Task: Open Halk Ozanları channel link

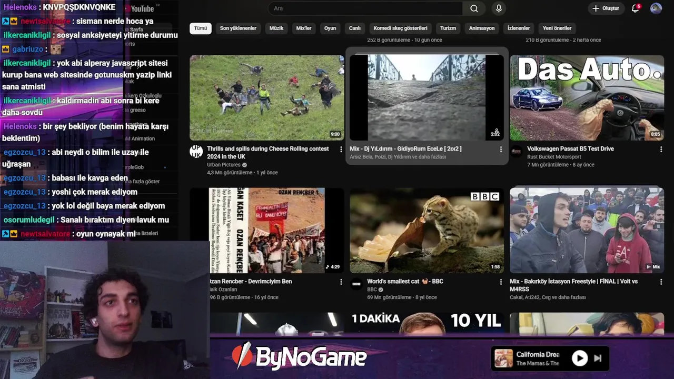Action: 224,290
